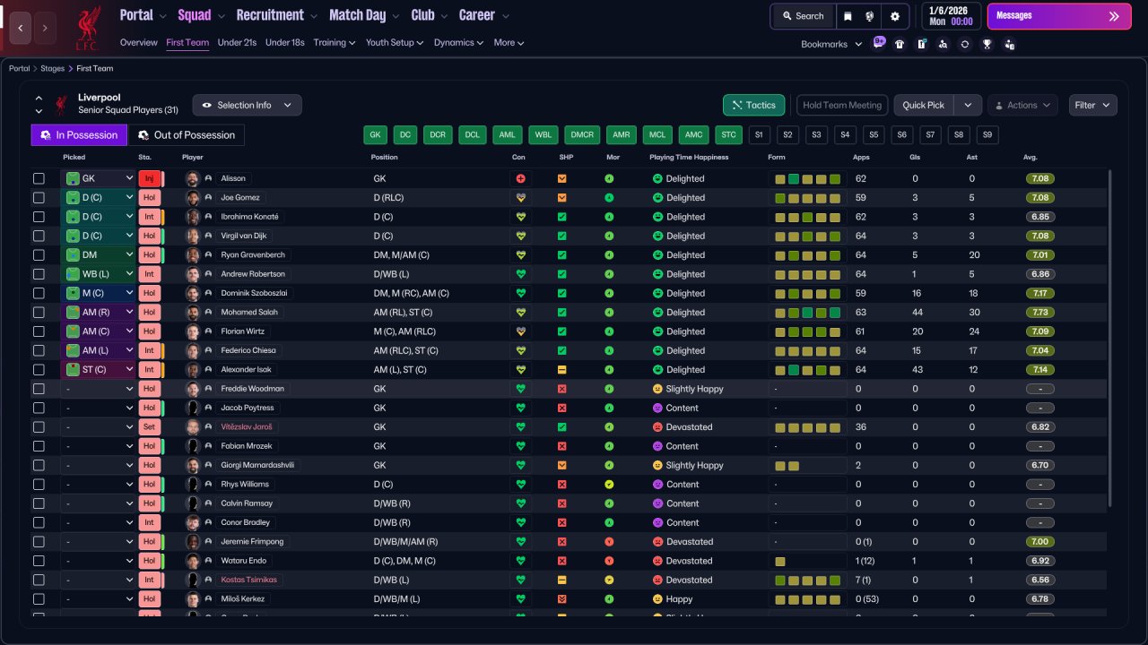Switch to the Out of Possession tab

tap(187, 135)
